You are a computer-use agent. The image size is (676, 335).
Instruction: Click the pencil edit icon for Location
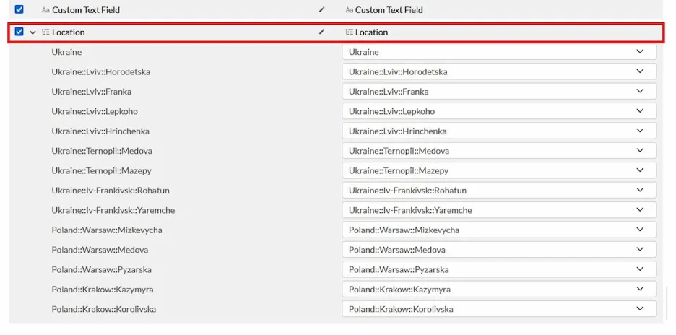(x=321, y=32)
